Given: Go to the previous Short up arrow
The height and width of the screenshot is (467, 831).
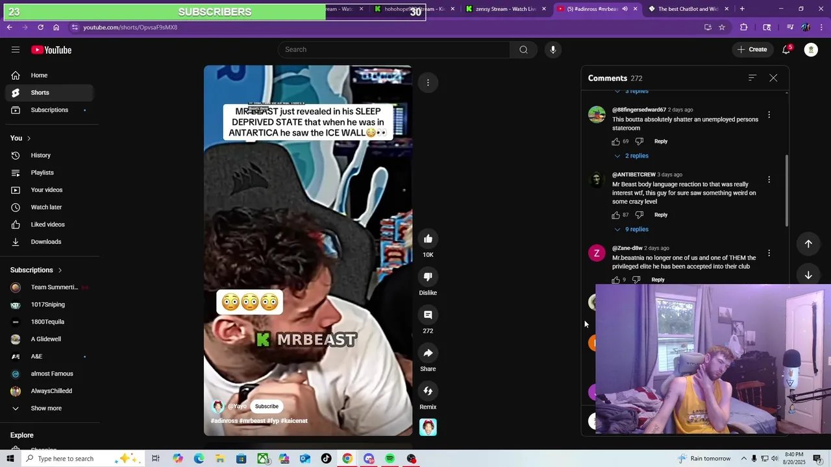Looking at the screenshot, I should click(x=808, y=244).
